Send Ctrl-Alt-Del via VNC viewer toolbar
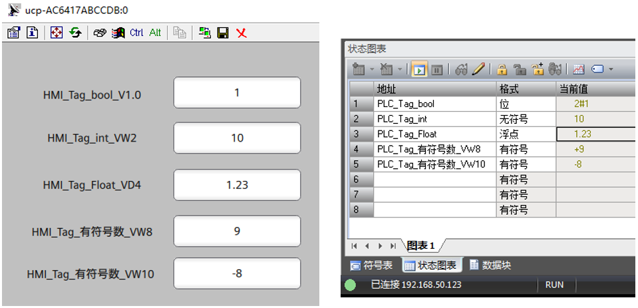This screenshot has height=308, width=638. pyautogui.click(x=100, y=33)
